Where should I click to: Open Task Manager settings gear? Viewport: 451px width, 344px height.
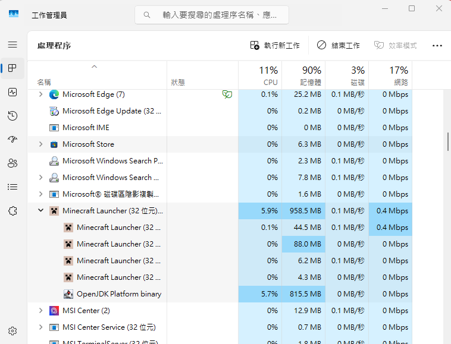tap(12, 331)
